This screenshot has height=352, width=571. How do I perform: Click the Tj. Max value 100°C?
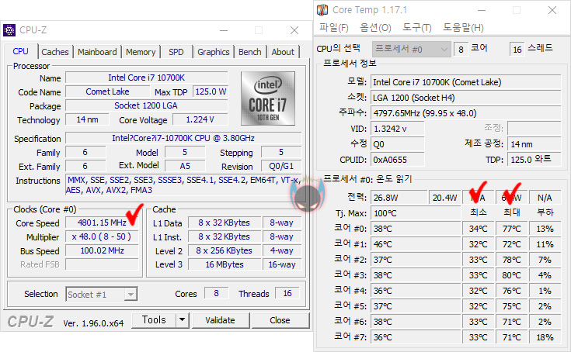pos(416,213)
